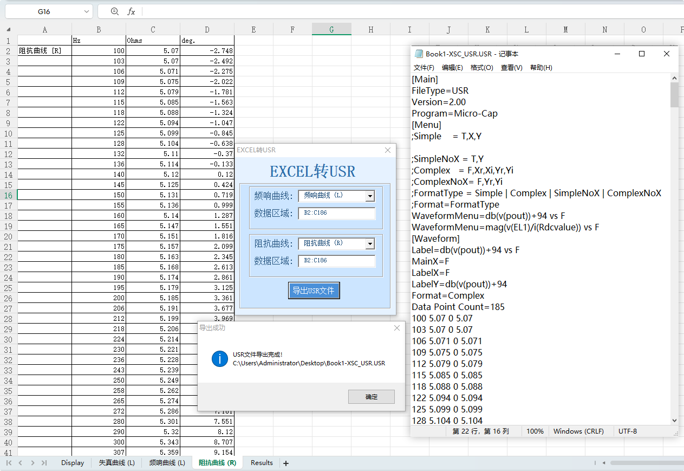Close the EXCEL转USR dialog

(x=388, y=150)
